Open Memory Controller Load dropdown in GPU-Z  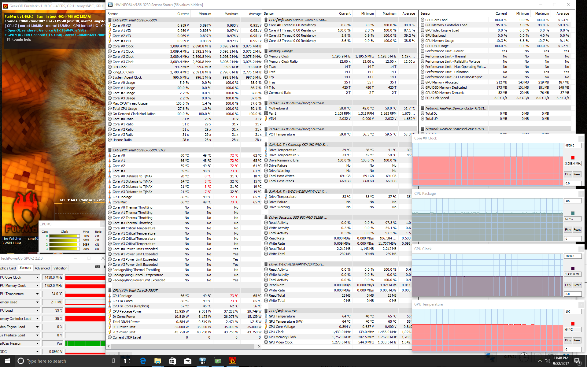[x=37, y=319]
